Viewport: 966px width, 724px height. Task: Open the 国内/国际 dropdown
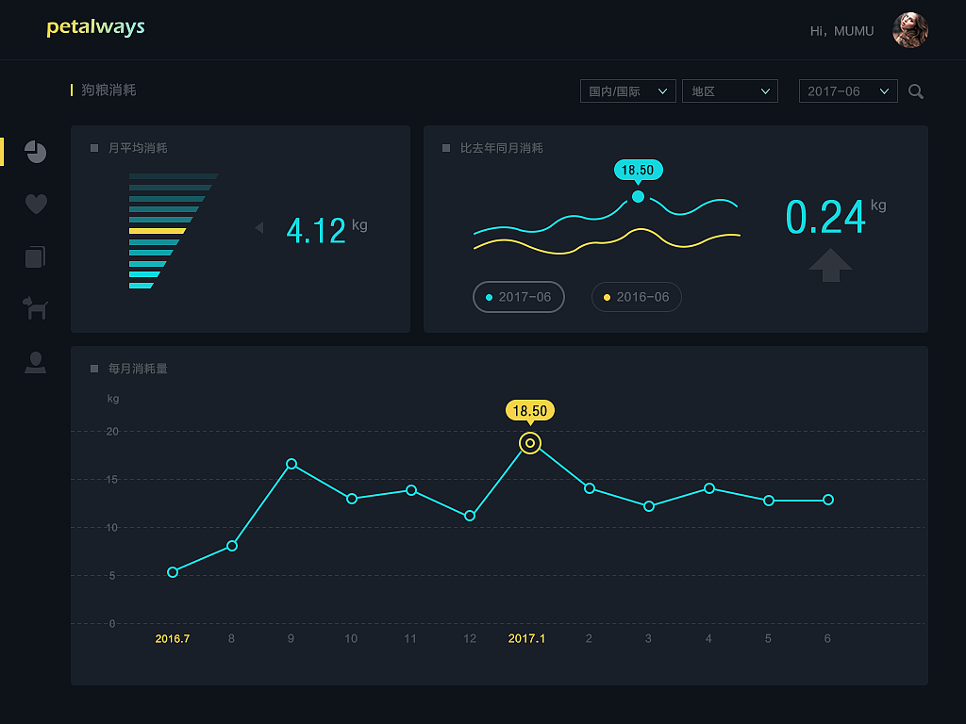click(x=627, y=91)
